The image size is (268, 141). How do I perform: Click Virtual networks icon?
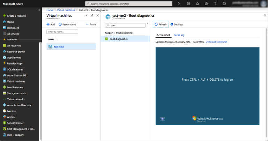5,99
